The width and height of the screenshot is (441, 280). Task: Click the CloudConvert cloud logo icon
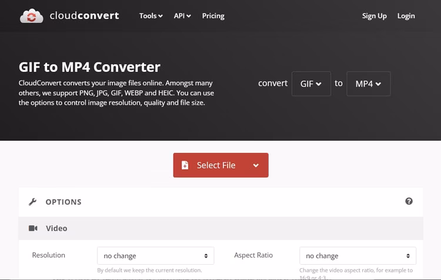(x=32, y=16)
